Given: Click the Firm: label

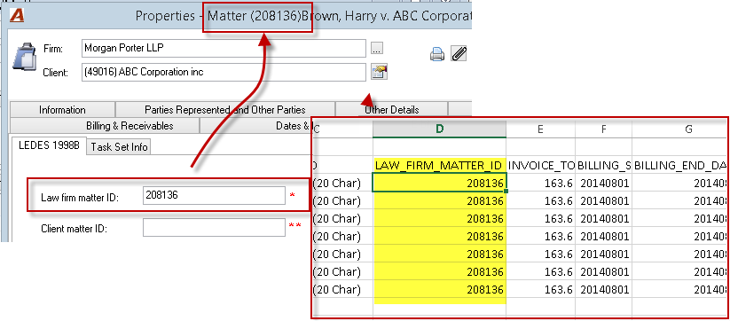Looking at the screenshot, I should pyautogui.click(x=52, y=49).
